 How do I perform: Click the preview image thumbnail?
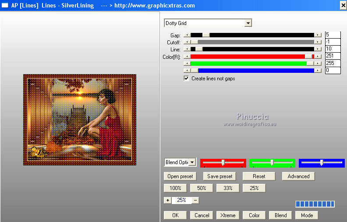pyautogui.click(x=80, y=120)
